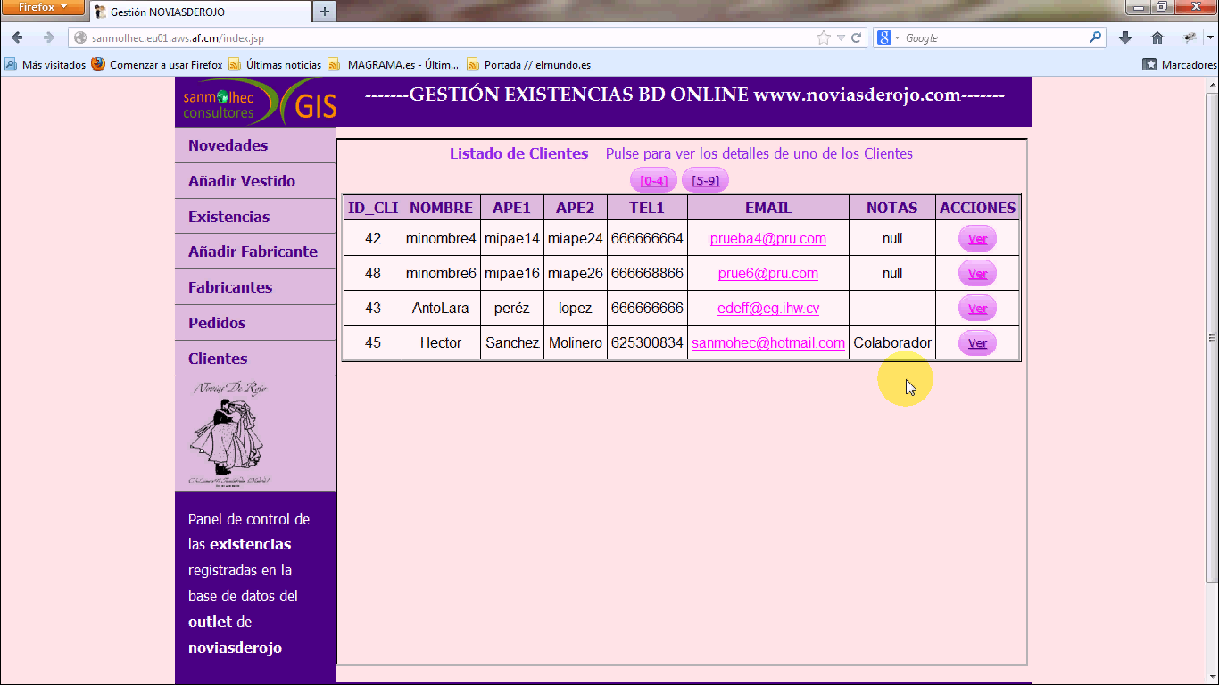Go to the Firefox Home icon
Screen dimensions: 1219x685
pyautogui.click(x=1157, y=37)
